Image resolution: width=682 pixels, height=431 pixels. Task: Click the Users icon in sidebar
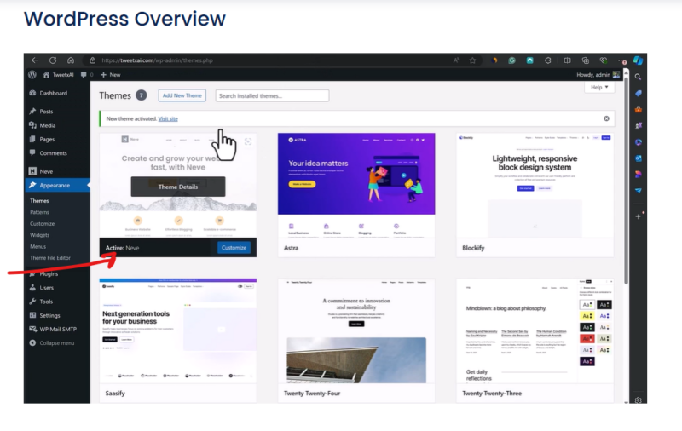coord(32,288)
